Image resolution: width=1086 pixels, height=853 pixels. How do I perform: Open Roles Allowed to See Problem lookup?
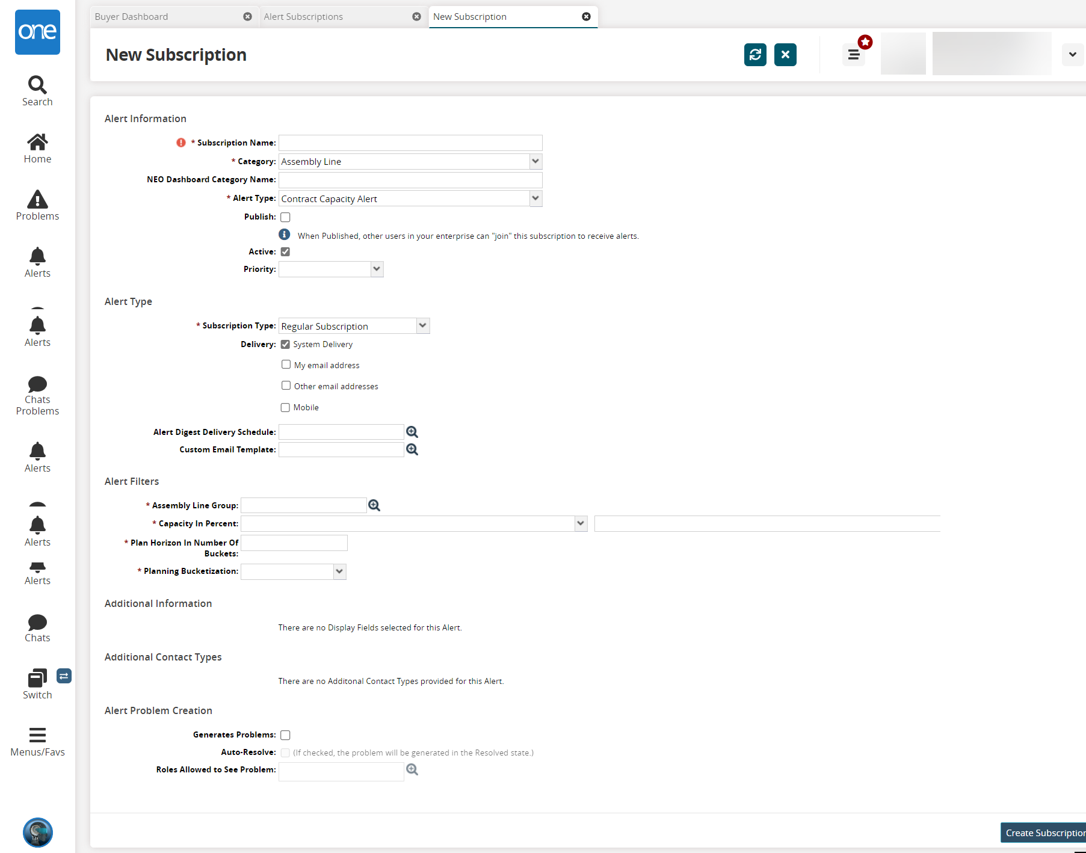[x=412, y=769]
